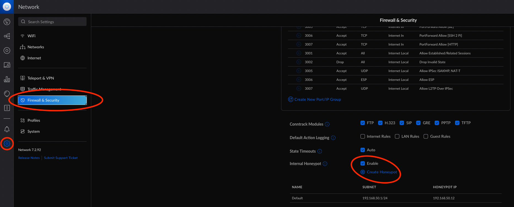Click the Search Settings field
Image resolution: width=514 pixels, height=207 pixels.
pos(52,22)
